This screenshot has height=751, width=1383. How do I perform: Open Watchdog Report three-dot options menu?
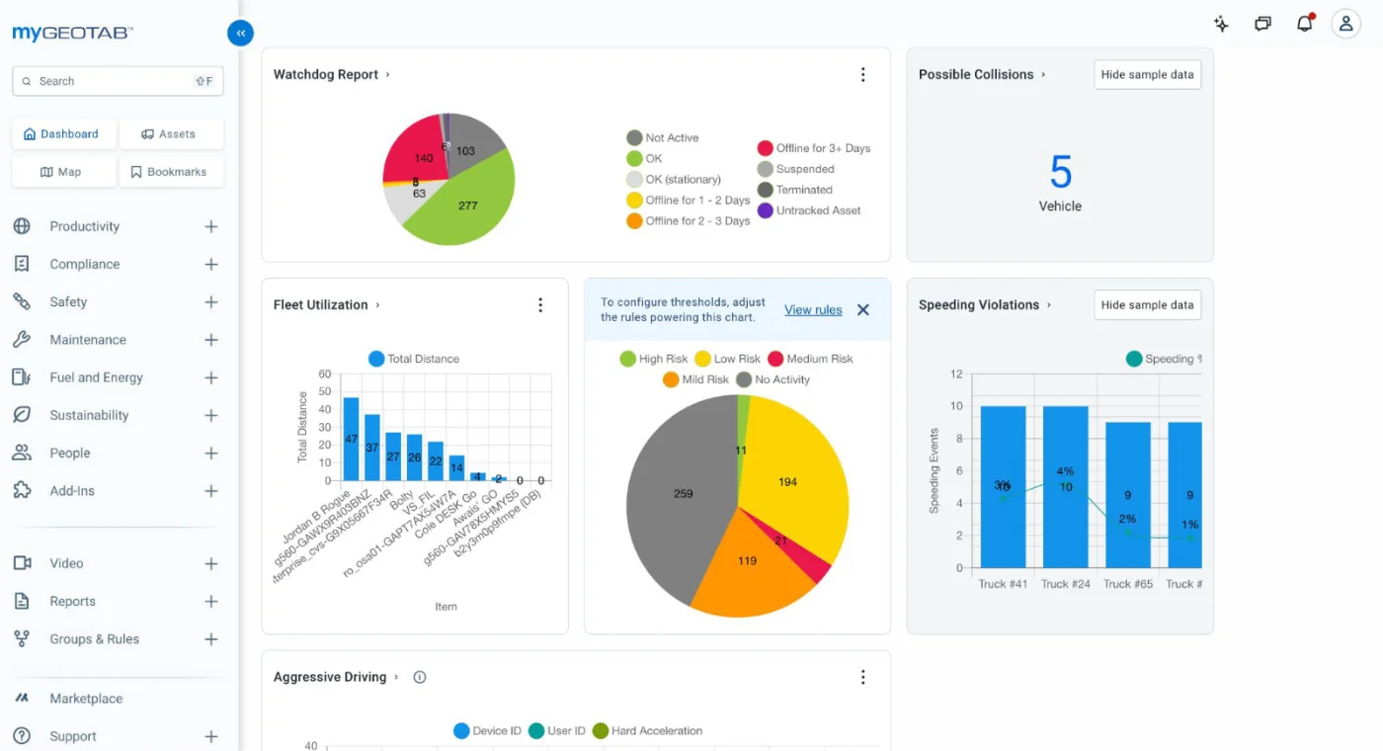coord(862,74)
